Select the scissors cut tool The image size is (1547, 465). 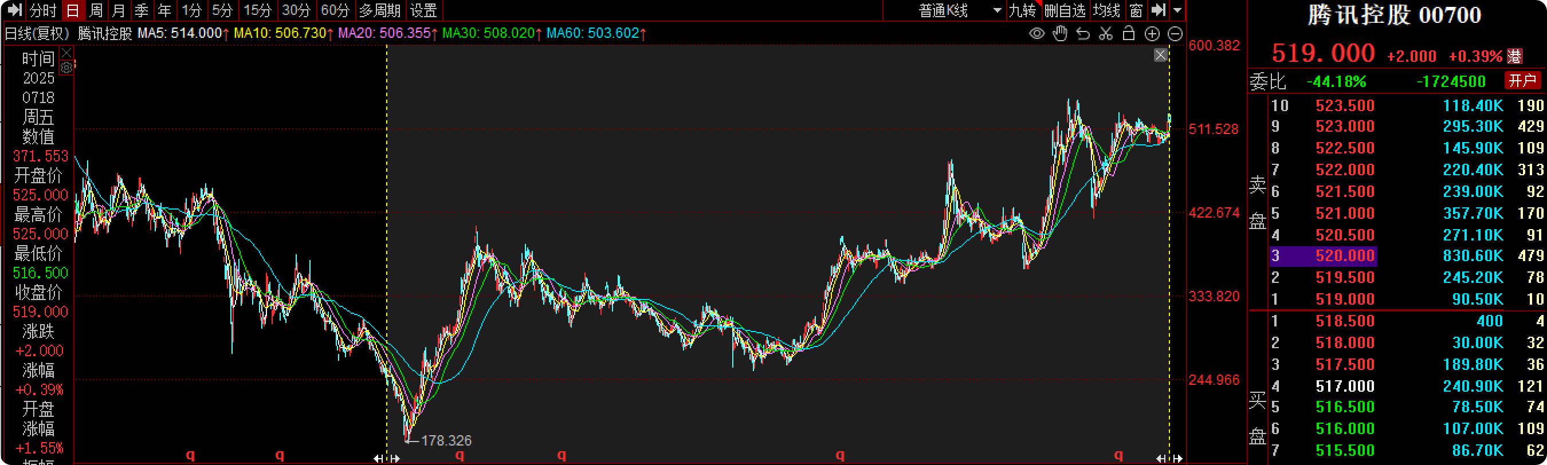1106,34
